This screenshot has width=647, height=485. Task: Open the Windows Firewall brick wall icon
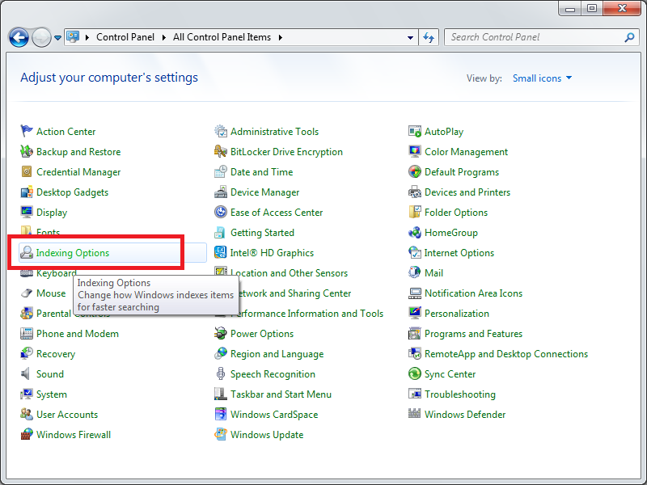point(27,434)
